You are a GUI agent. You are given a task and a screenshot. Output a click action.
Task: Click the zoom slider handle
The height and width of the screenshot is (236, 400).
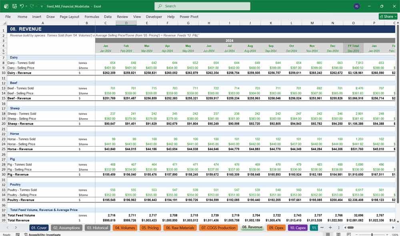tap(372, 234)
